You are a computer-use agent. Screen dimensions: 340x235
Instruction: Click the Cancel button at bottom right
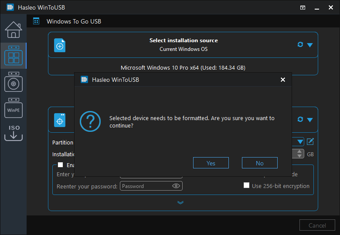[317, 225]
